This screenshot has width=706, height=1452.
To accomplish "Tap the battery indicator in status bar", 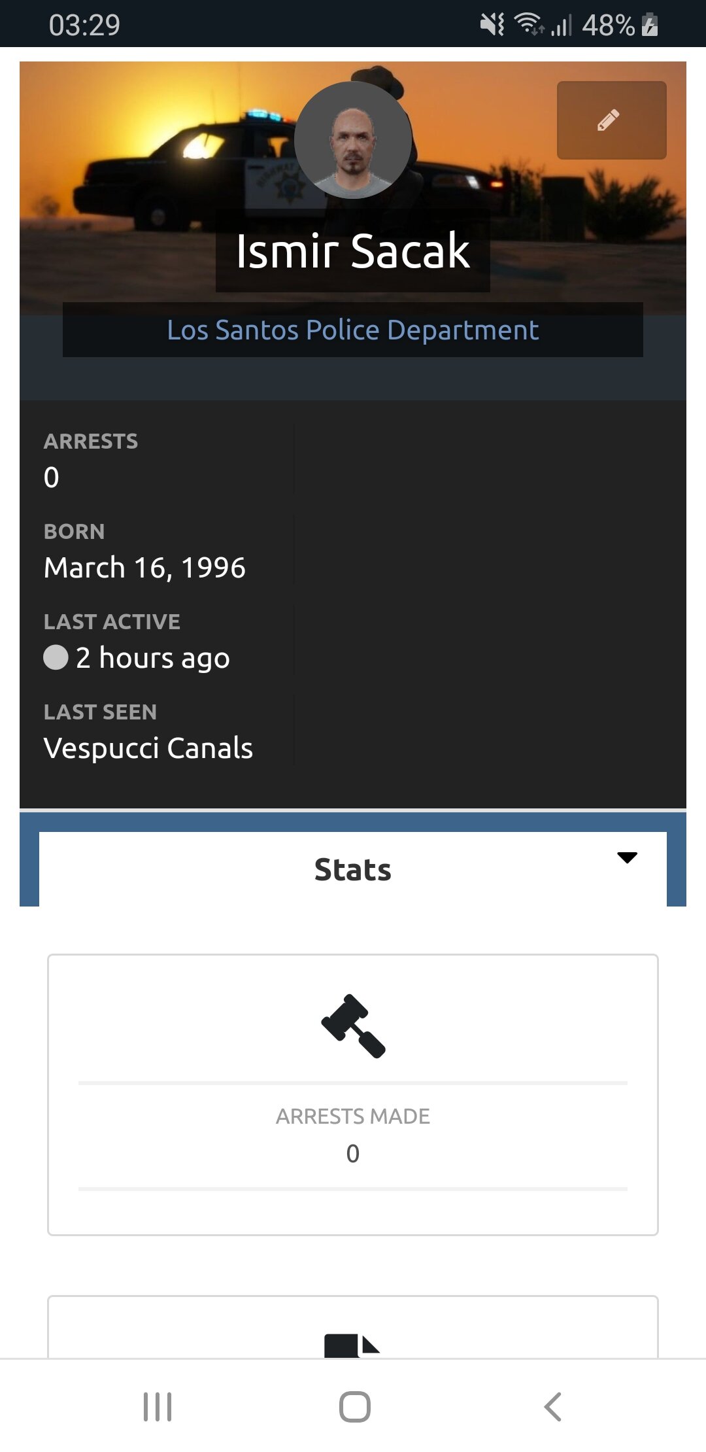I will pyautogui.click(x=649, y=25).
